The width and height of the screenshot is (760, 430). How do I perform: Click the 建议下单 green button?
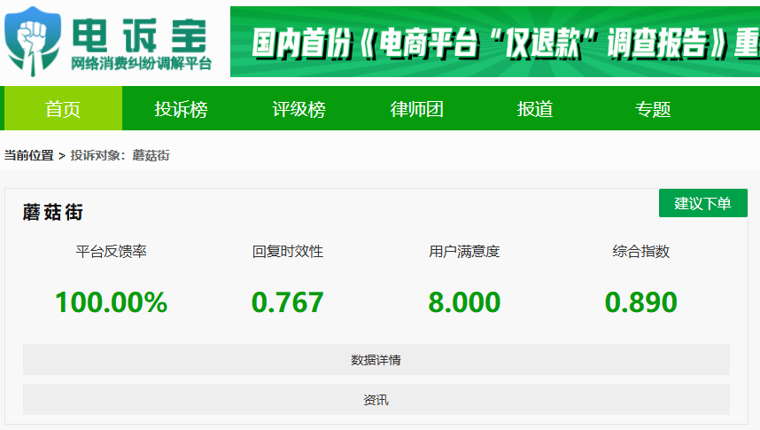pos(702,203)
